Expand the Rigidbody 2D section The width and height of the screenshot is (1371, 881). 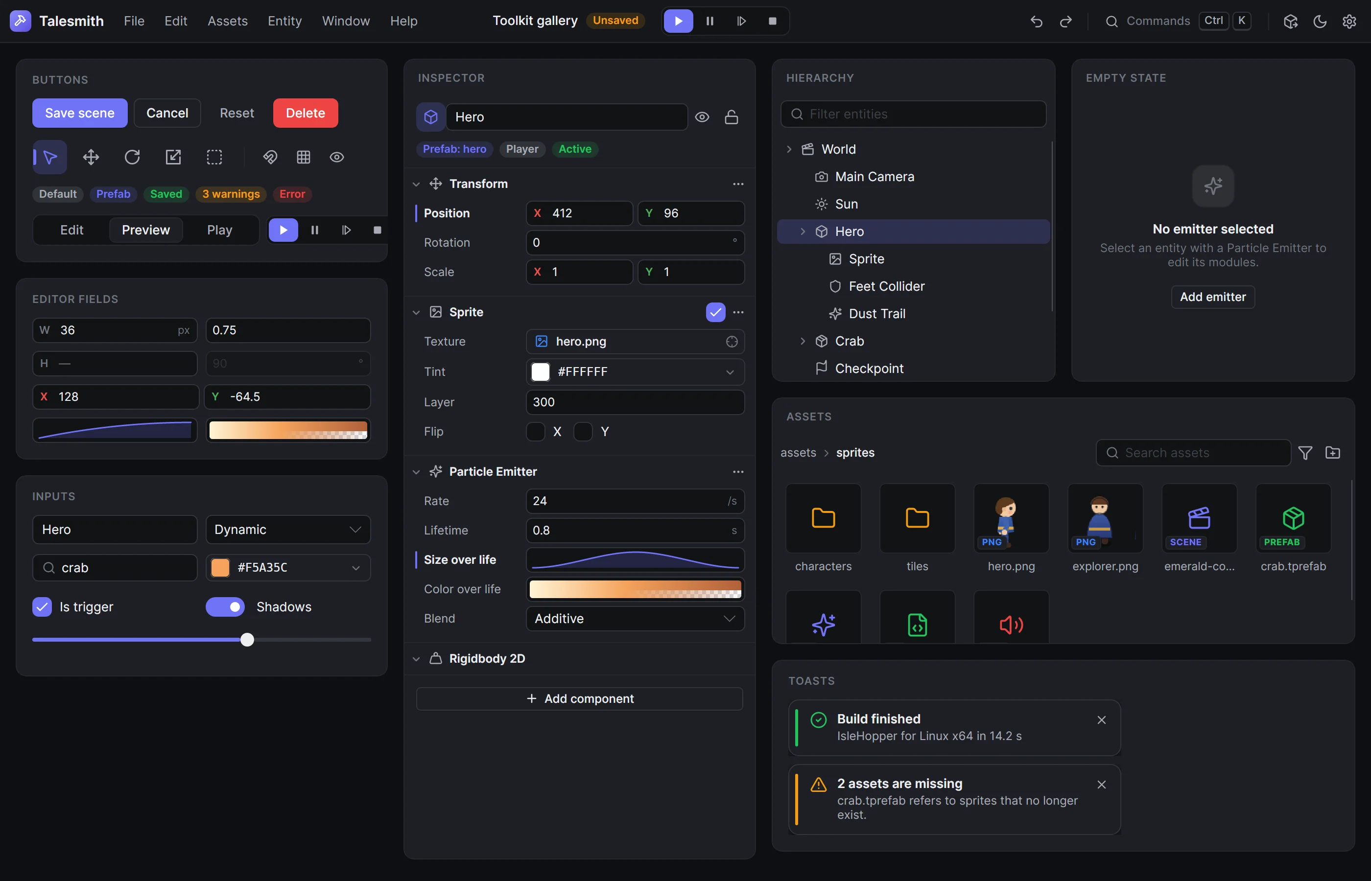416,659
